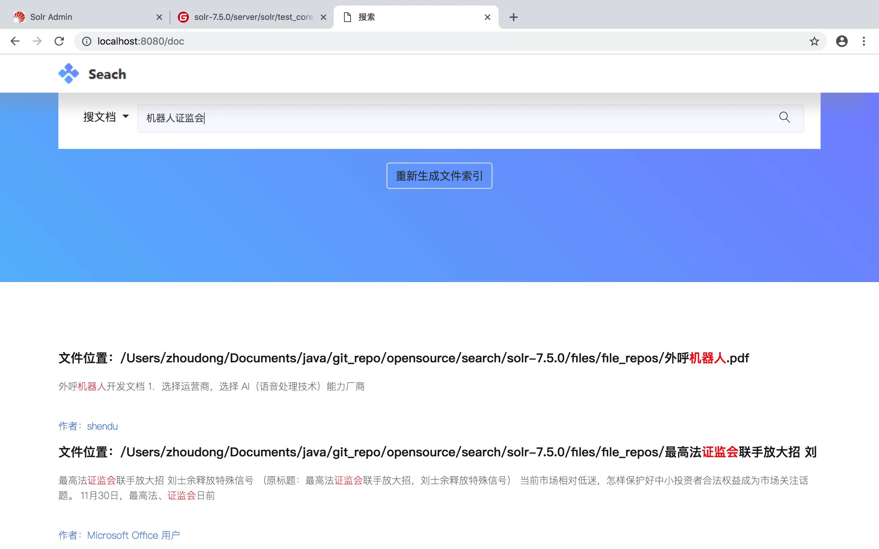Click the Seach brand title
The image size is (879, 549).
[107, 74]
